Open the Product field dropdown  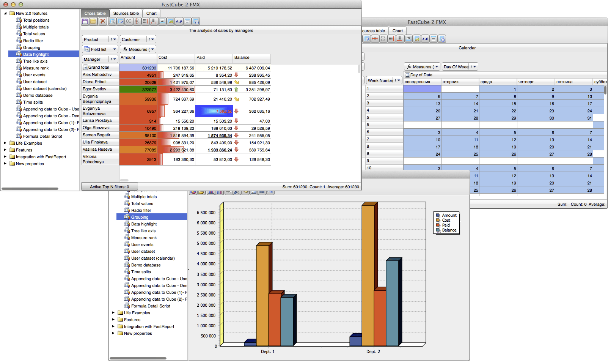pyautogui.click(x=115, y=39)
